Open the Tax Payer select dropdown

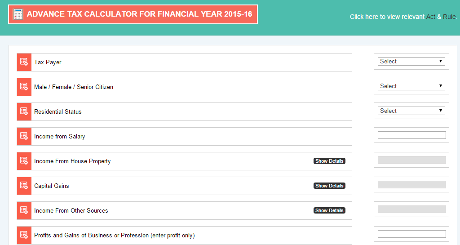(411, 62)
